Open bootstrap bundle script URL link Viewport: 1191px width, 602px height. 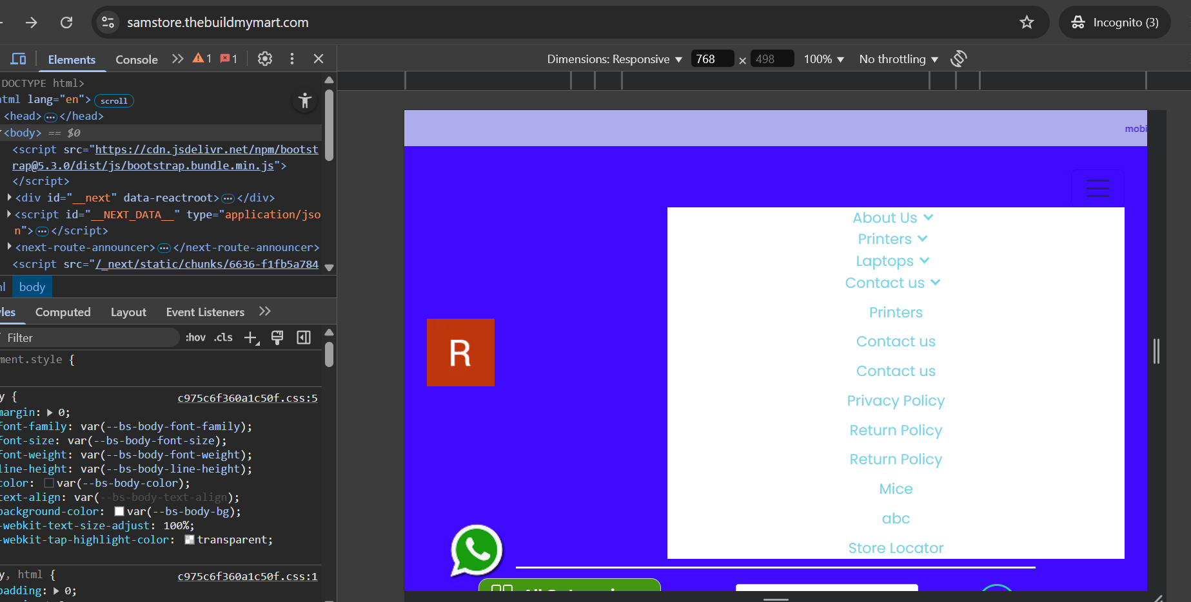click(165, 158)
